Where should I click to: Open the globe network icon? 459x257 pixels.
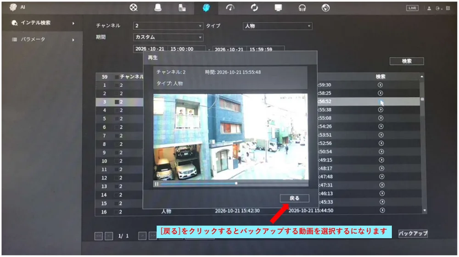tap(325, 8)
